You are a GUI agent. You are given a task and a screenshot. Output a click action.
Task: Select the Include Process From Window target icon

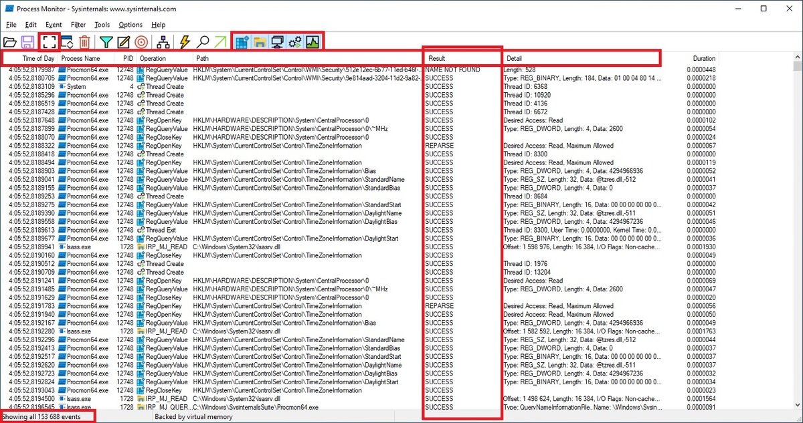[x=141, y=42]
